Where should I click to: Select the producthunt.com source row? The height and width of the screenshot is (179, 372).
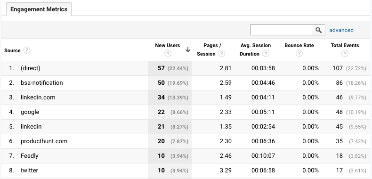click(186, 141)
